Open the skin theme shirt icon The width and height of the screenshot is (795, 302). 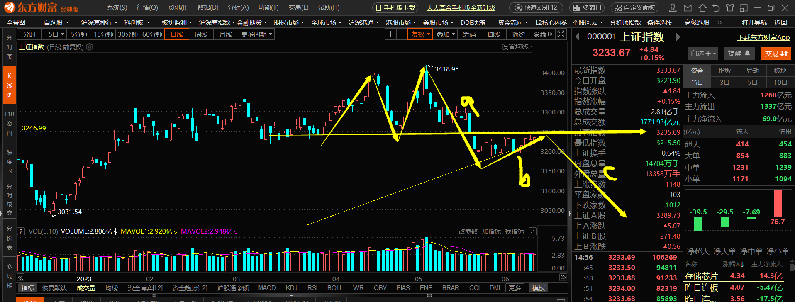point(730,7)
